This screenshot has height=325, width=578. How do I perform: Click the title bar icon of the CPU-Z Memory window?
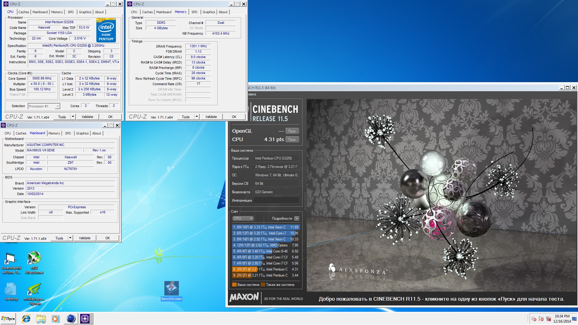[130, 4]
